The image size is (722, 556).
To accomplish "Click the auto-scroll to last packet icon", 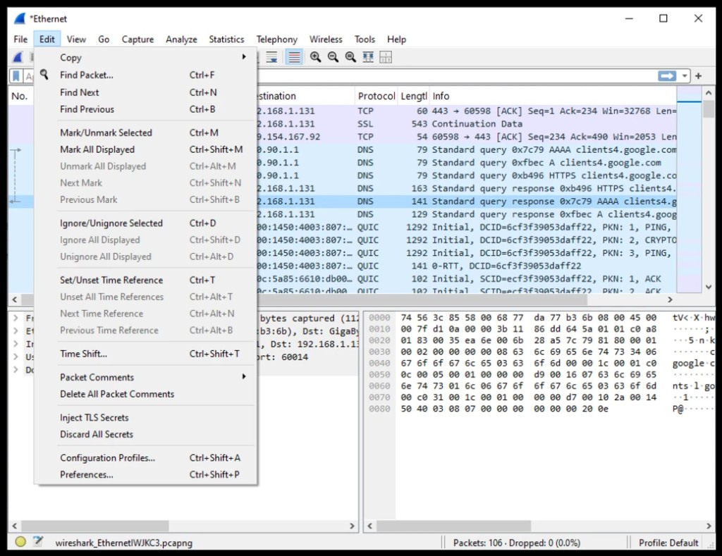I will pyautogui.click(x=271, y=57).
